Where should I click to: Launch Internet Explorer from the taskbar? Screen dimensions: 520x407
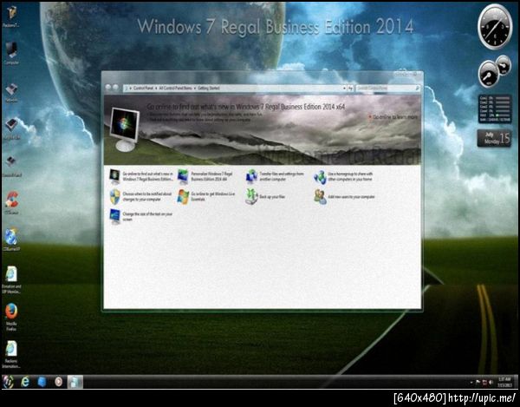(x=25, y=382)
